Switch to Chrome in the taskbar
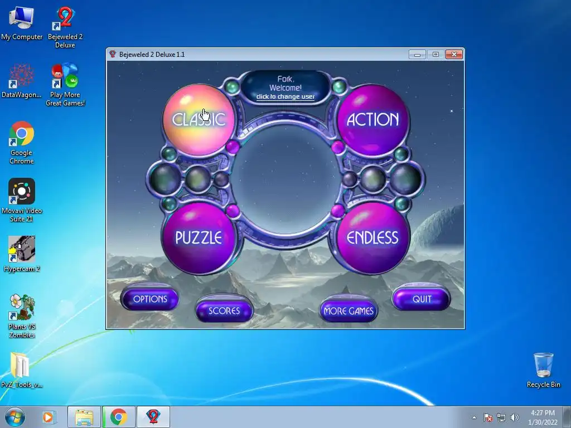 119,417
